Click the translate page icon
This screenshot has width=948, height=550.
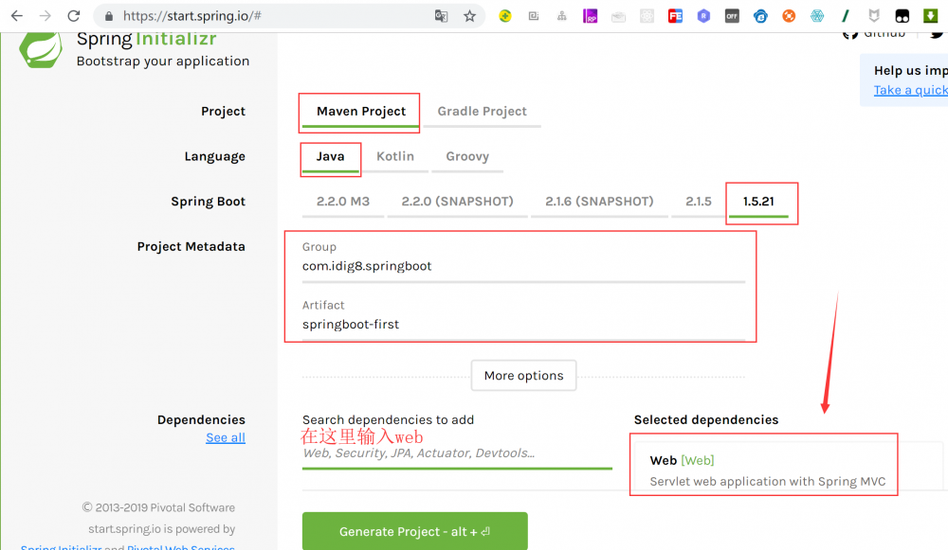coord(442,16)
